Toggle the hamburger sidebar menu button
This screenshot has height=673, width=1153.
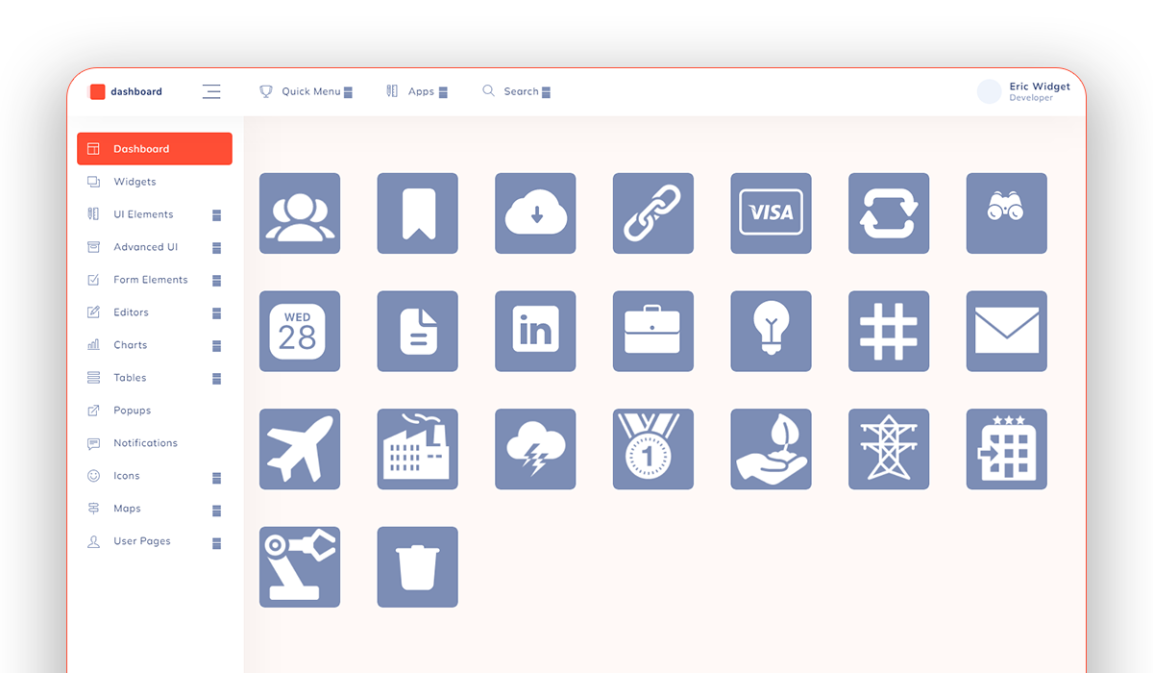click(x=211, y=91)
